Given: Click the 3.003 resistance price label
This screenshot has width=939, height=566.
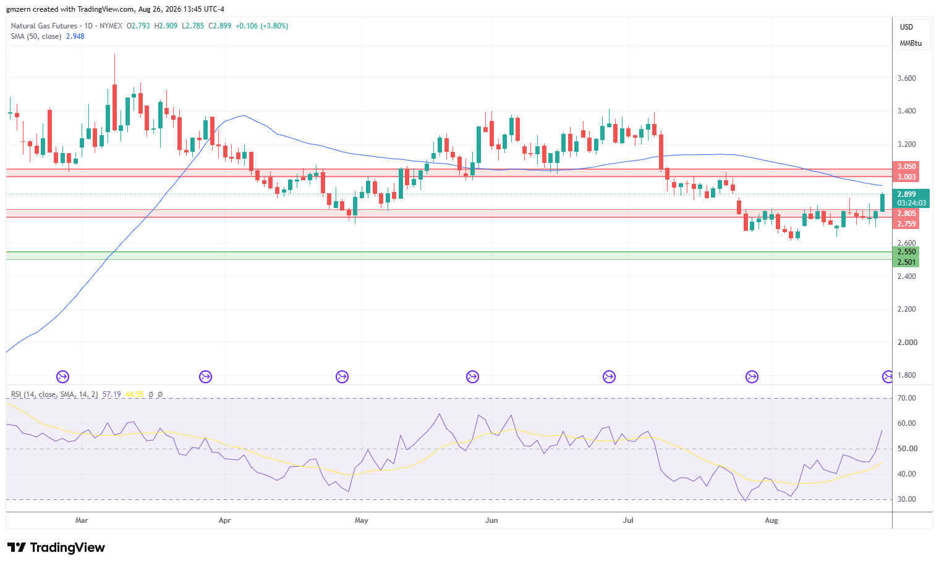Looking at the screenshot, I should pyautogui.click(x=906, y=177).
